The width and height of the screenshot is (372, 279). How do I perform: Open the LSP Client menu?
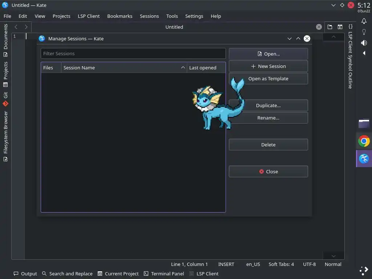(x=89, y=16)
